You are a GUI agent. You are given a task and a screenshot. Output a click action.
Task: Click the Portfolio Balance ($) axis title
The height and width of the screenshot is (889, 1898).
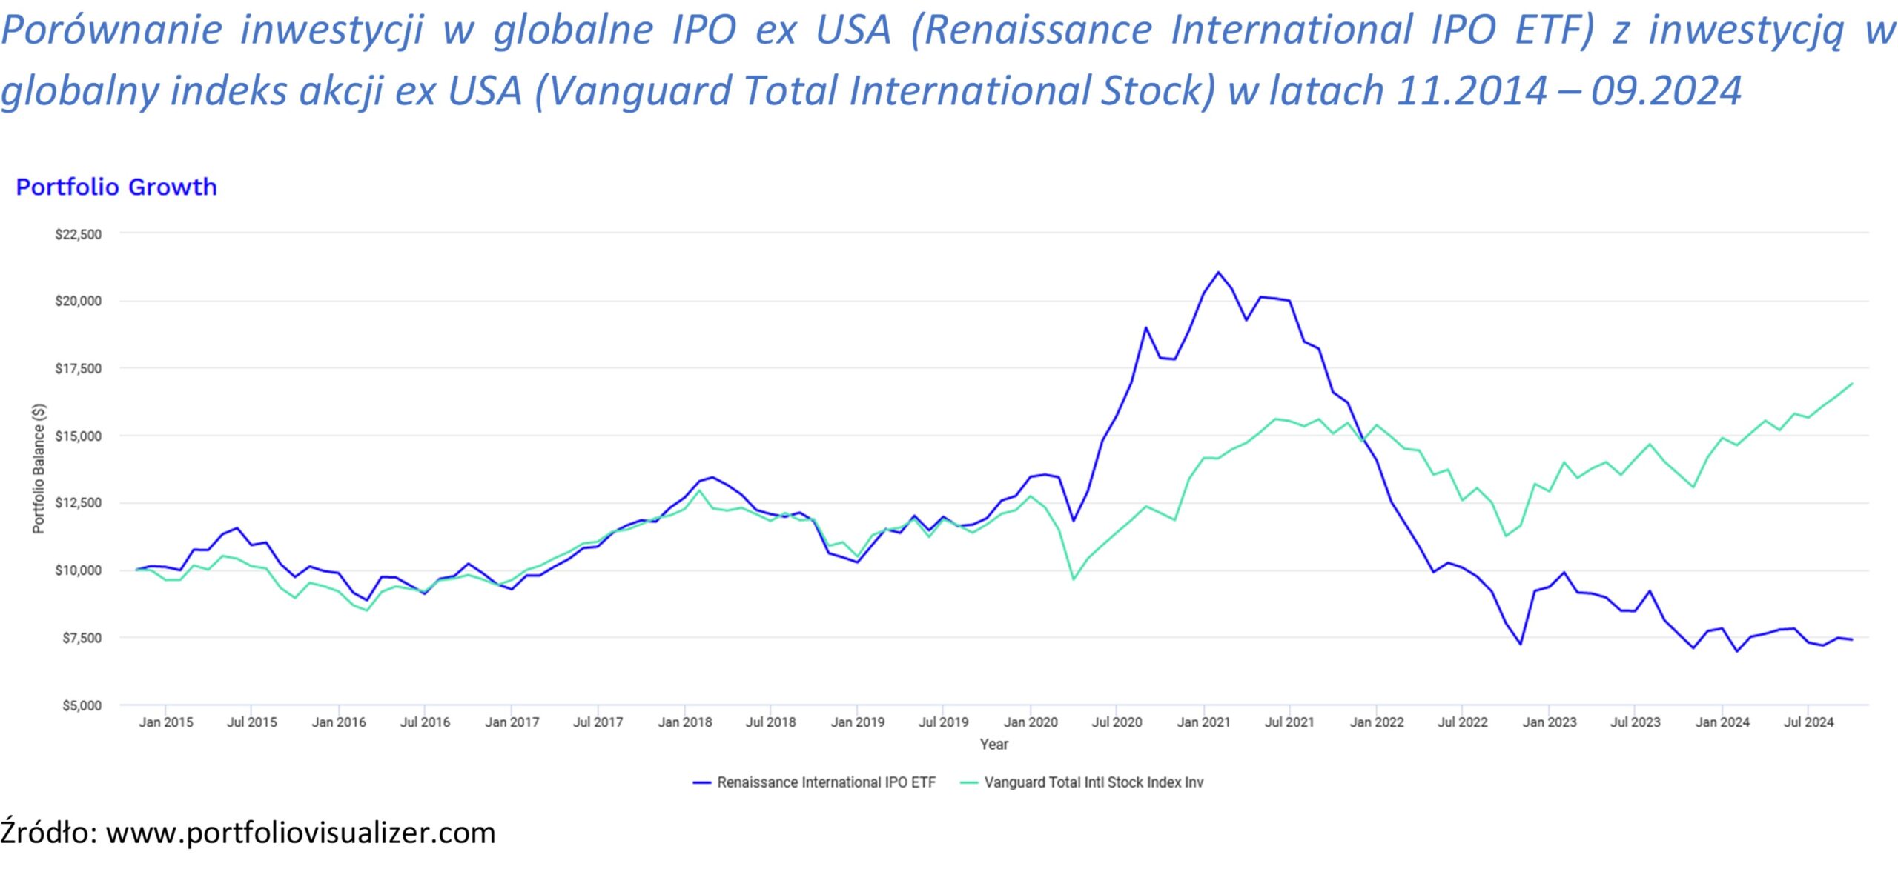click(39, 468)
